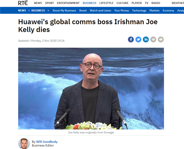Open the Markets subsection

point(155,10)
